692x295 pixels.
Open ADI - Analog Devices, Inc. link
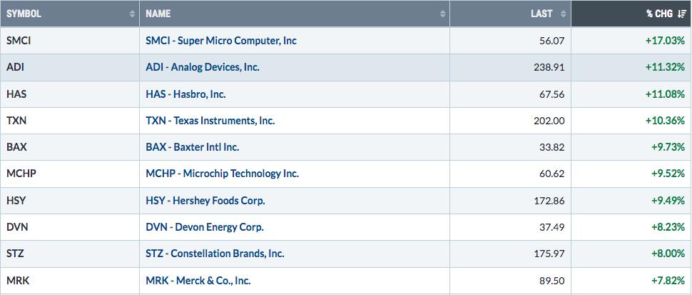click(203, 67)
